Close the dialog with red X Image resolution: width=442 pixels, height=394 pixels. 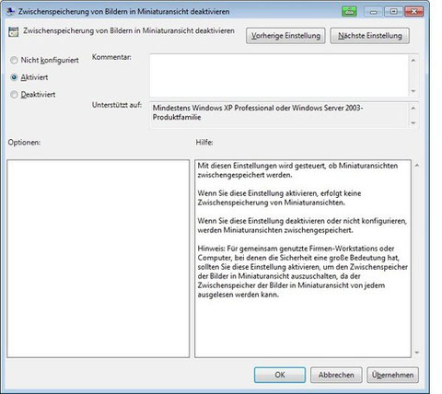(x=413, y=12)
